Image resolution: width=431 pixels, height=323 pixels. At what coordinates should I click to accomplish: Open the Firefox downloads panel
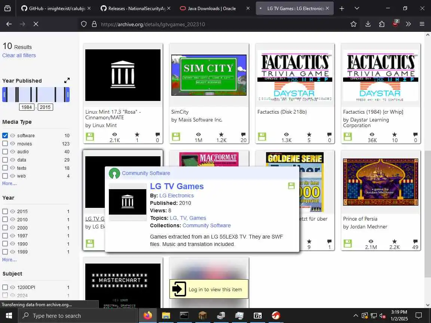pos(368,24)
